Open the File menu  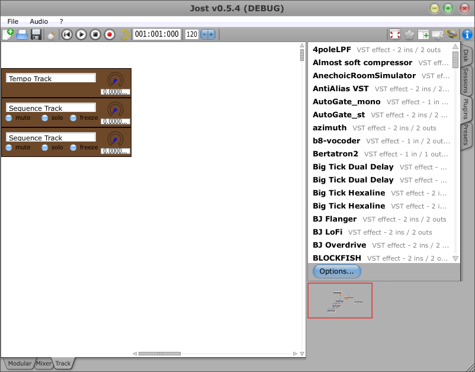pyautogui.click(x=13, y=21)
